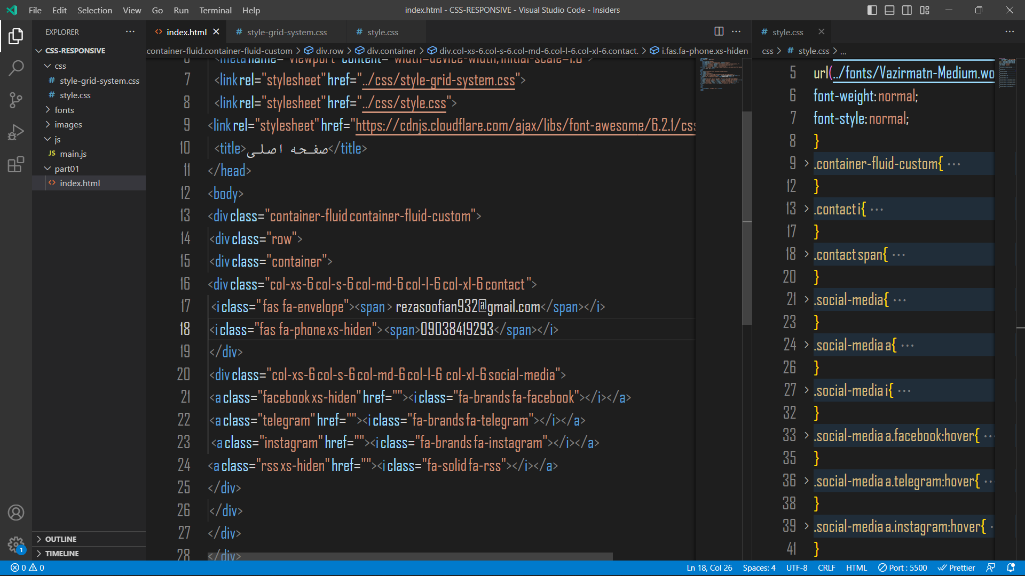1025x576 pixels.
Task: Open the Selection menu
Action: (94, 10)
